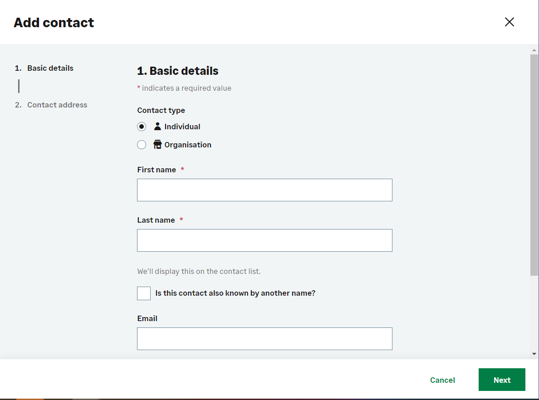Click the Organisation storefront icon
This screenshot has height=400, width=539.
coord(157,145)
